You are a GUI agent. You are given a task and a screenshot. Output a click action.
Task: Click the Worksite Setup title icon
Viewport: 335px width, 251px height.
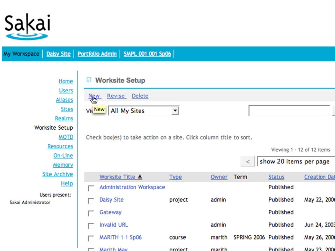(89, 80)
